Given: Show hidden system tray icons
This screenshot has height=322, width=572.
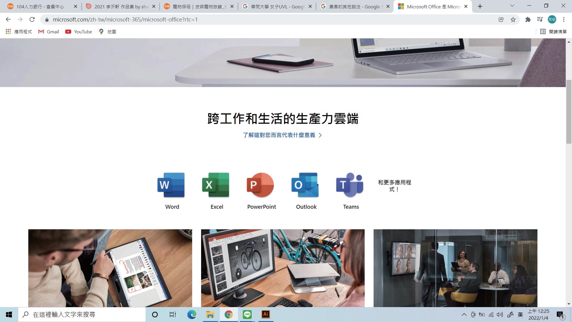Looking at the screenshot, I should (x=464, y=315).
